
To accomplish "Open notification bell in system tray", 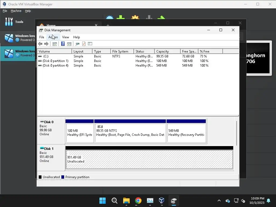I will (x=268, y=201).
